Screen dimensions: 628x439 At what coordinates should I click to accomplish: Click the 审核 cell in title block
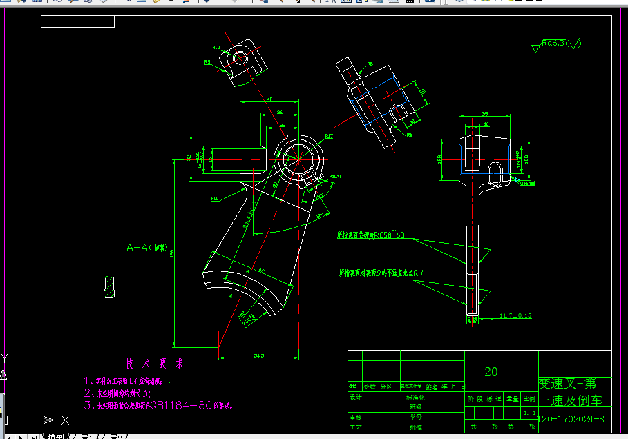coord(356,418)
